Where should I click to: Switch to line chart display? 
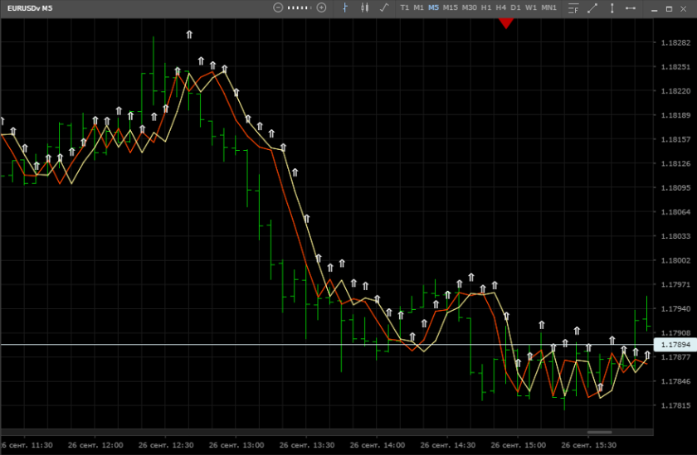coord(384,7)
